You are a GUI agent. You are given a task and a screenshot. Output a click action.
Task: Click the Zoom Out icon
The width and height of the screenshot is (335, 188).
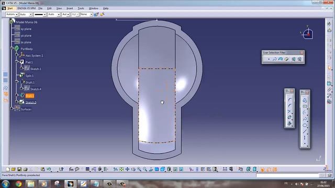tap(145, 169)
